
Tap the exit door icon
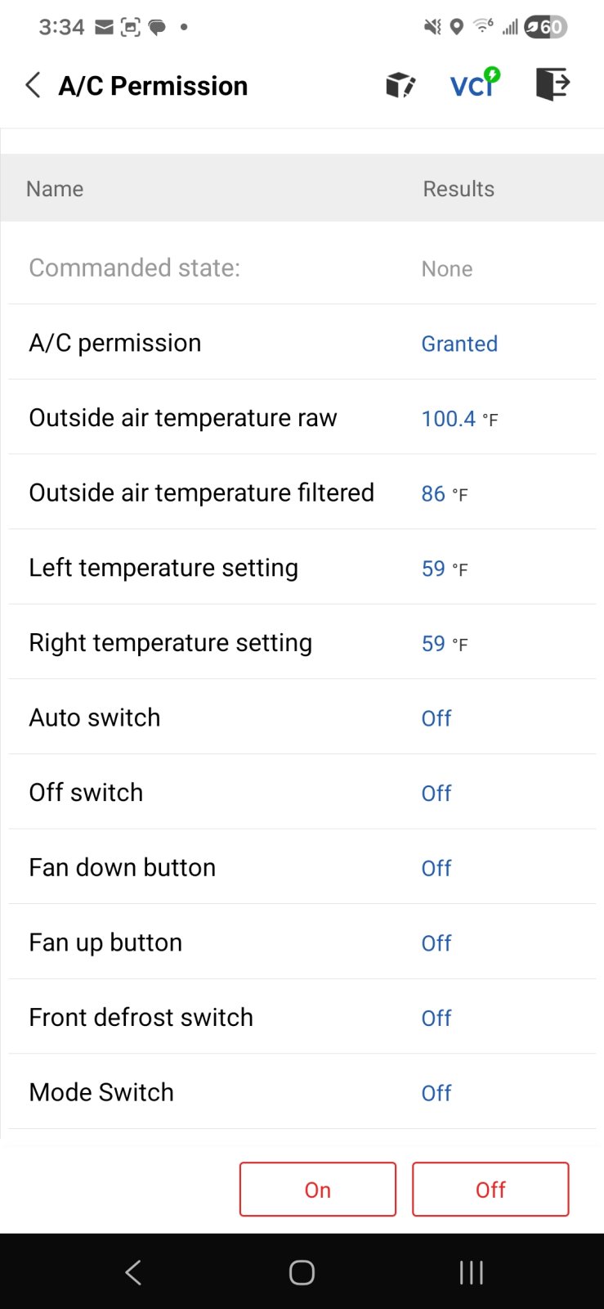pyautogui.click(x=553, y=84)
